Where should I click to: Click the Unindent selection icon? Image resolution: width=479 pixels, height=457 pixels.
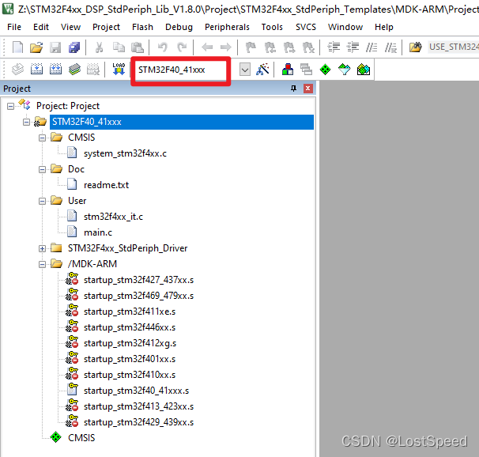[353, 47]
